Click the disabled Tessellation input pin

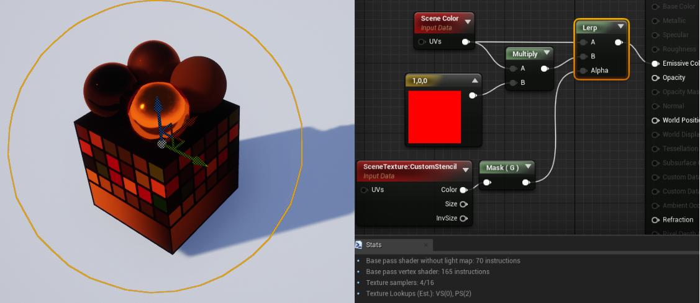coord(655,148)
